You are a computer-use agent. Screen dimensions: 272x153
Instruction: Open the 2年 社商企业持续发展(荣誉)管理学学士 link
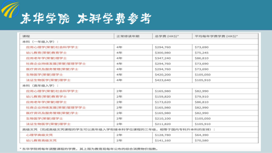(56, 108)
